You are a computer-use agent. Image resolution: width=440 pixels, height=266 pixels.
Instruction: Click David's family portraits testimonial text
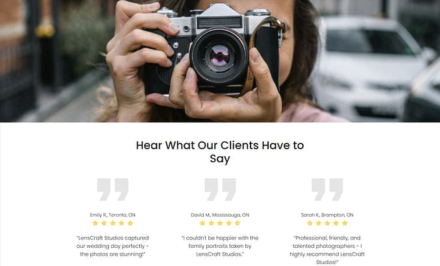pyautogui.click(x=220, y=246)
